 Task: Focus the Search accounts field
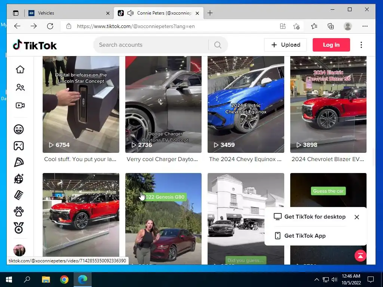pyautogui.click(x=151, y=45)
